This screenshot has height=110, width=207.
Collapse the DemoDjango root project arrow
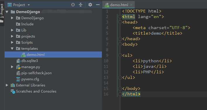[7, 12]
